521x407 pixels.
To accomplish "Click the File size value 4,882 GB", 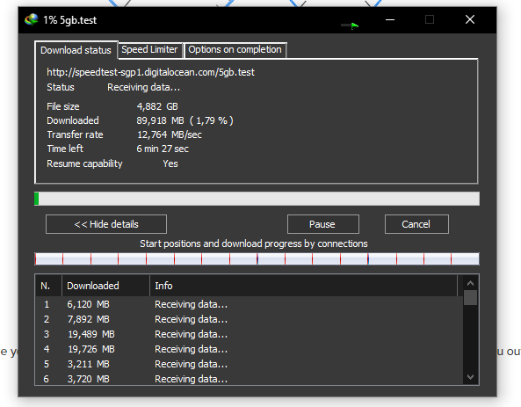I will click(157, 106).
